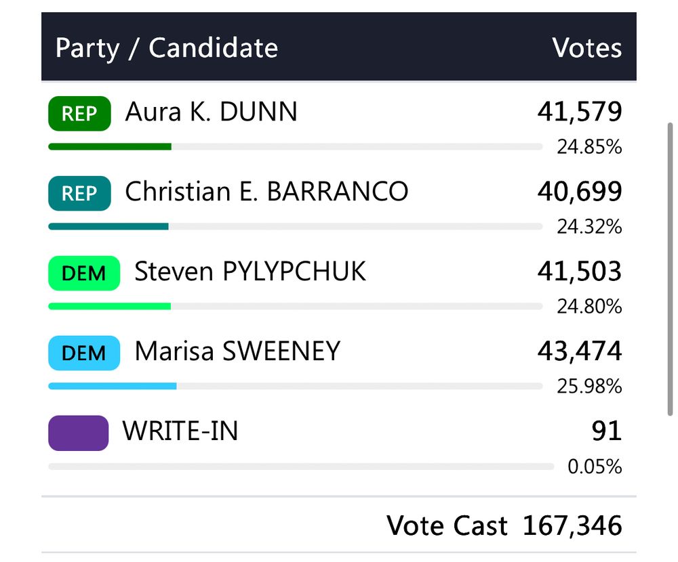Image resolution: width=678 pixels, height=562 pixels.
Task: Click the Votes column header
Action: (586, 48)
